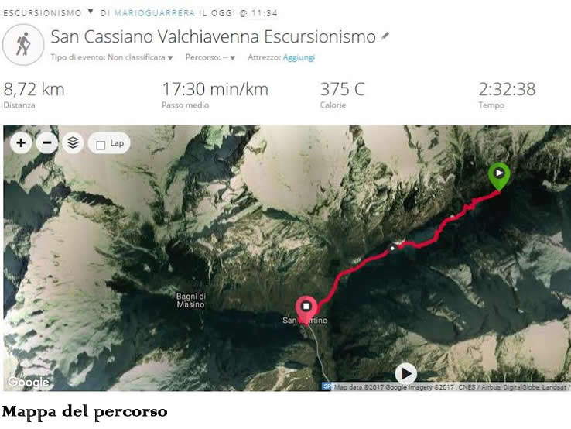Open the MARIOGUARRERA profile link

point(155,13)
